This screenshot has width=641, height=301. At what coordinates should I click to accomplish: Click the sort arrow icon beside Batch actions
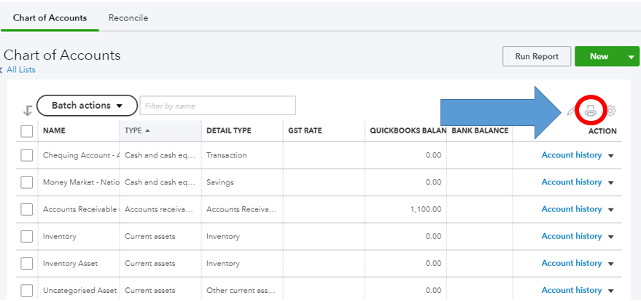pos(28,110)
